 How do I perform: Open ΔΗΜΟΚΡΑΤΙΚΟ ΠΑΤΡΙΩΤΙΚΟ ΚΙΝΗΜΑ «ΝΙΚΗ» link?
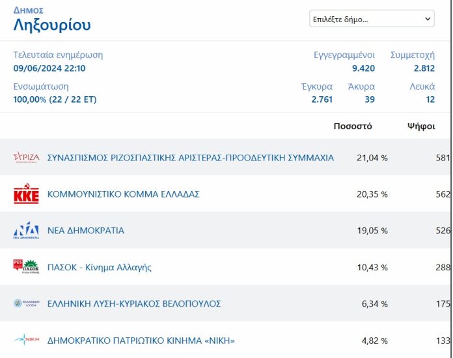click(141, 340)
